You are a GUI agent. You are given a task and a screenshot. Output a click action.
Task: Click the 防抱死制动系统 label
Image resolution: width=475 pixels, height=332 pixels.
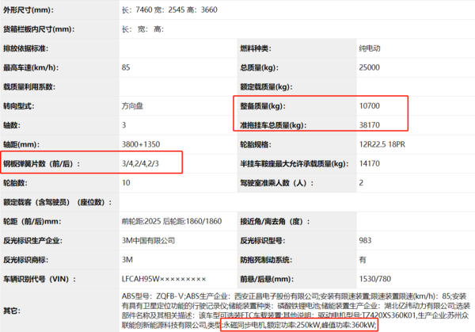[269, 259]
